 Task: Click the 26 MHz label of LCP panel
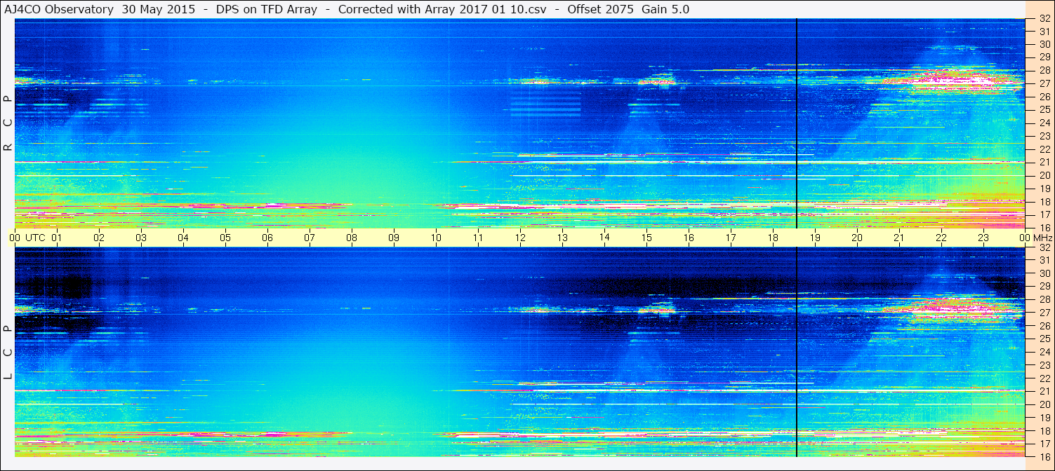[x=1044, y=326]
